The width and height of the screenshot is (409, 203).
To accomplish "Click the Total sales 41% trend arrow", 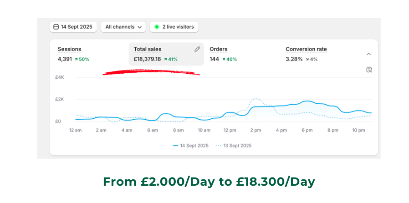I will point(165,59).
